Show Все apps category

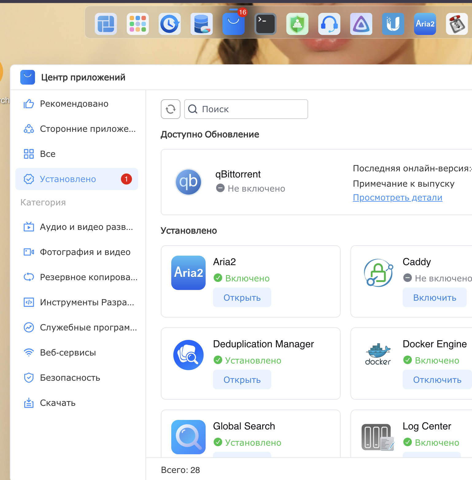click(77, 154)
